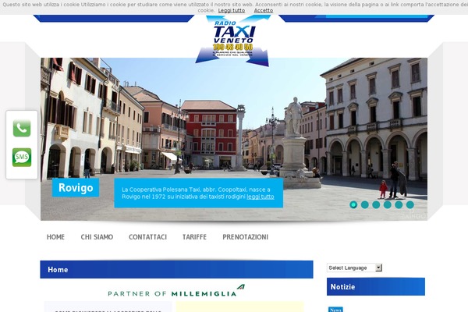Image resolution: width=468 pixels, height=312 pixels.
Task: Click the Partner of Millemiglia banner
Action: (x=176, y=291)
